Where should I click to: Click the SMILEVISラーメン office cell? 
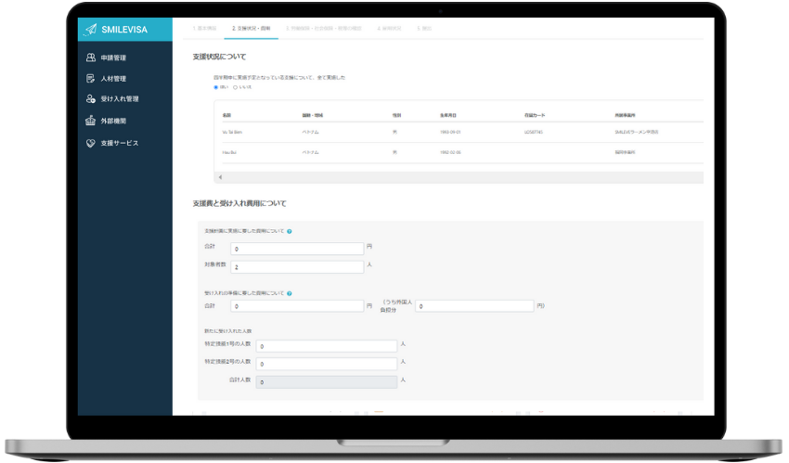pos(637,132)
